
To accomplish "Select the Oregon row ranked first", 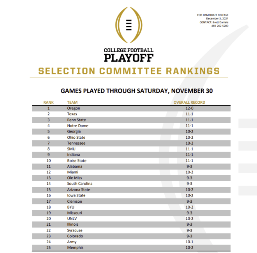I will point(131,108).
